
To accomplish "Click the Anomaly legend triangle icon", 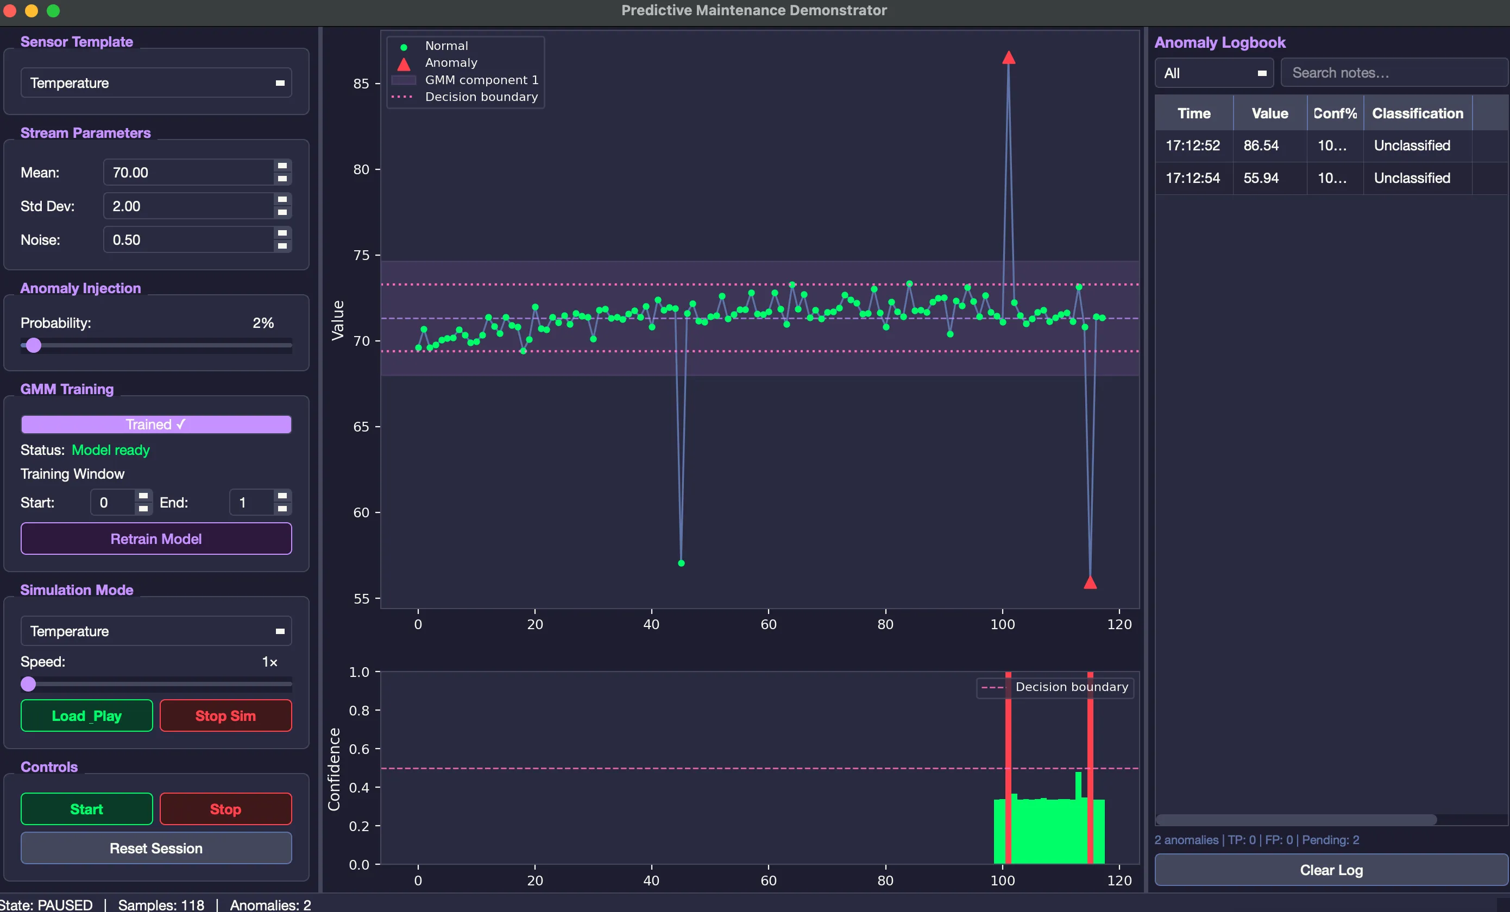I will tap(403, 64).
